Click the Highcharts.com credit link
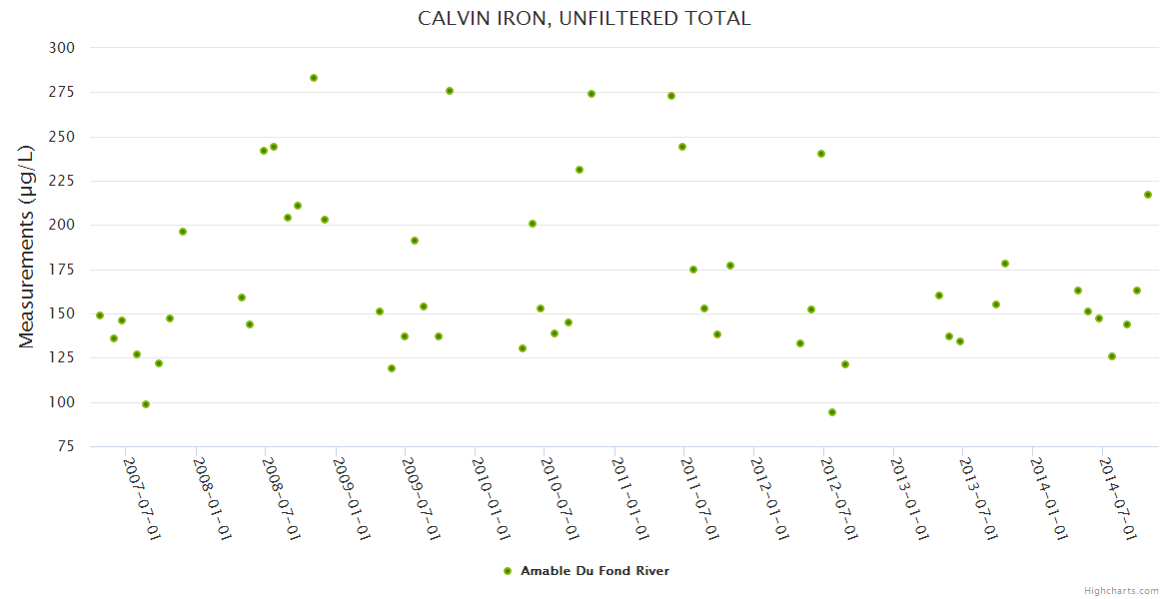Screen dimensions: 1169x599 [1121, 590]
